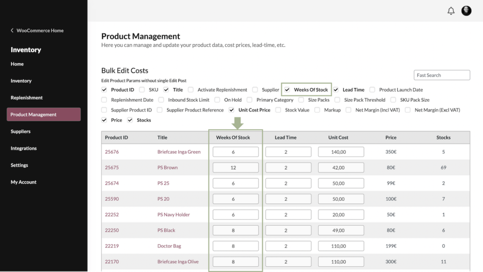
Task: Uncheck the Lead Time checkbox
Action: point(336,90)
